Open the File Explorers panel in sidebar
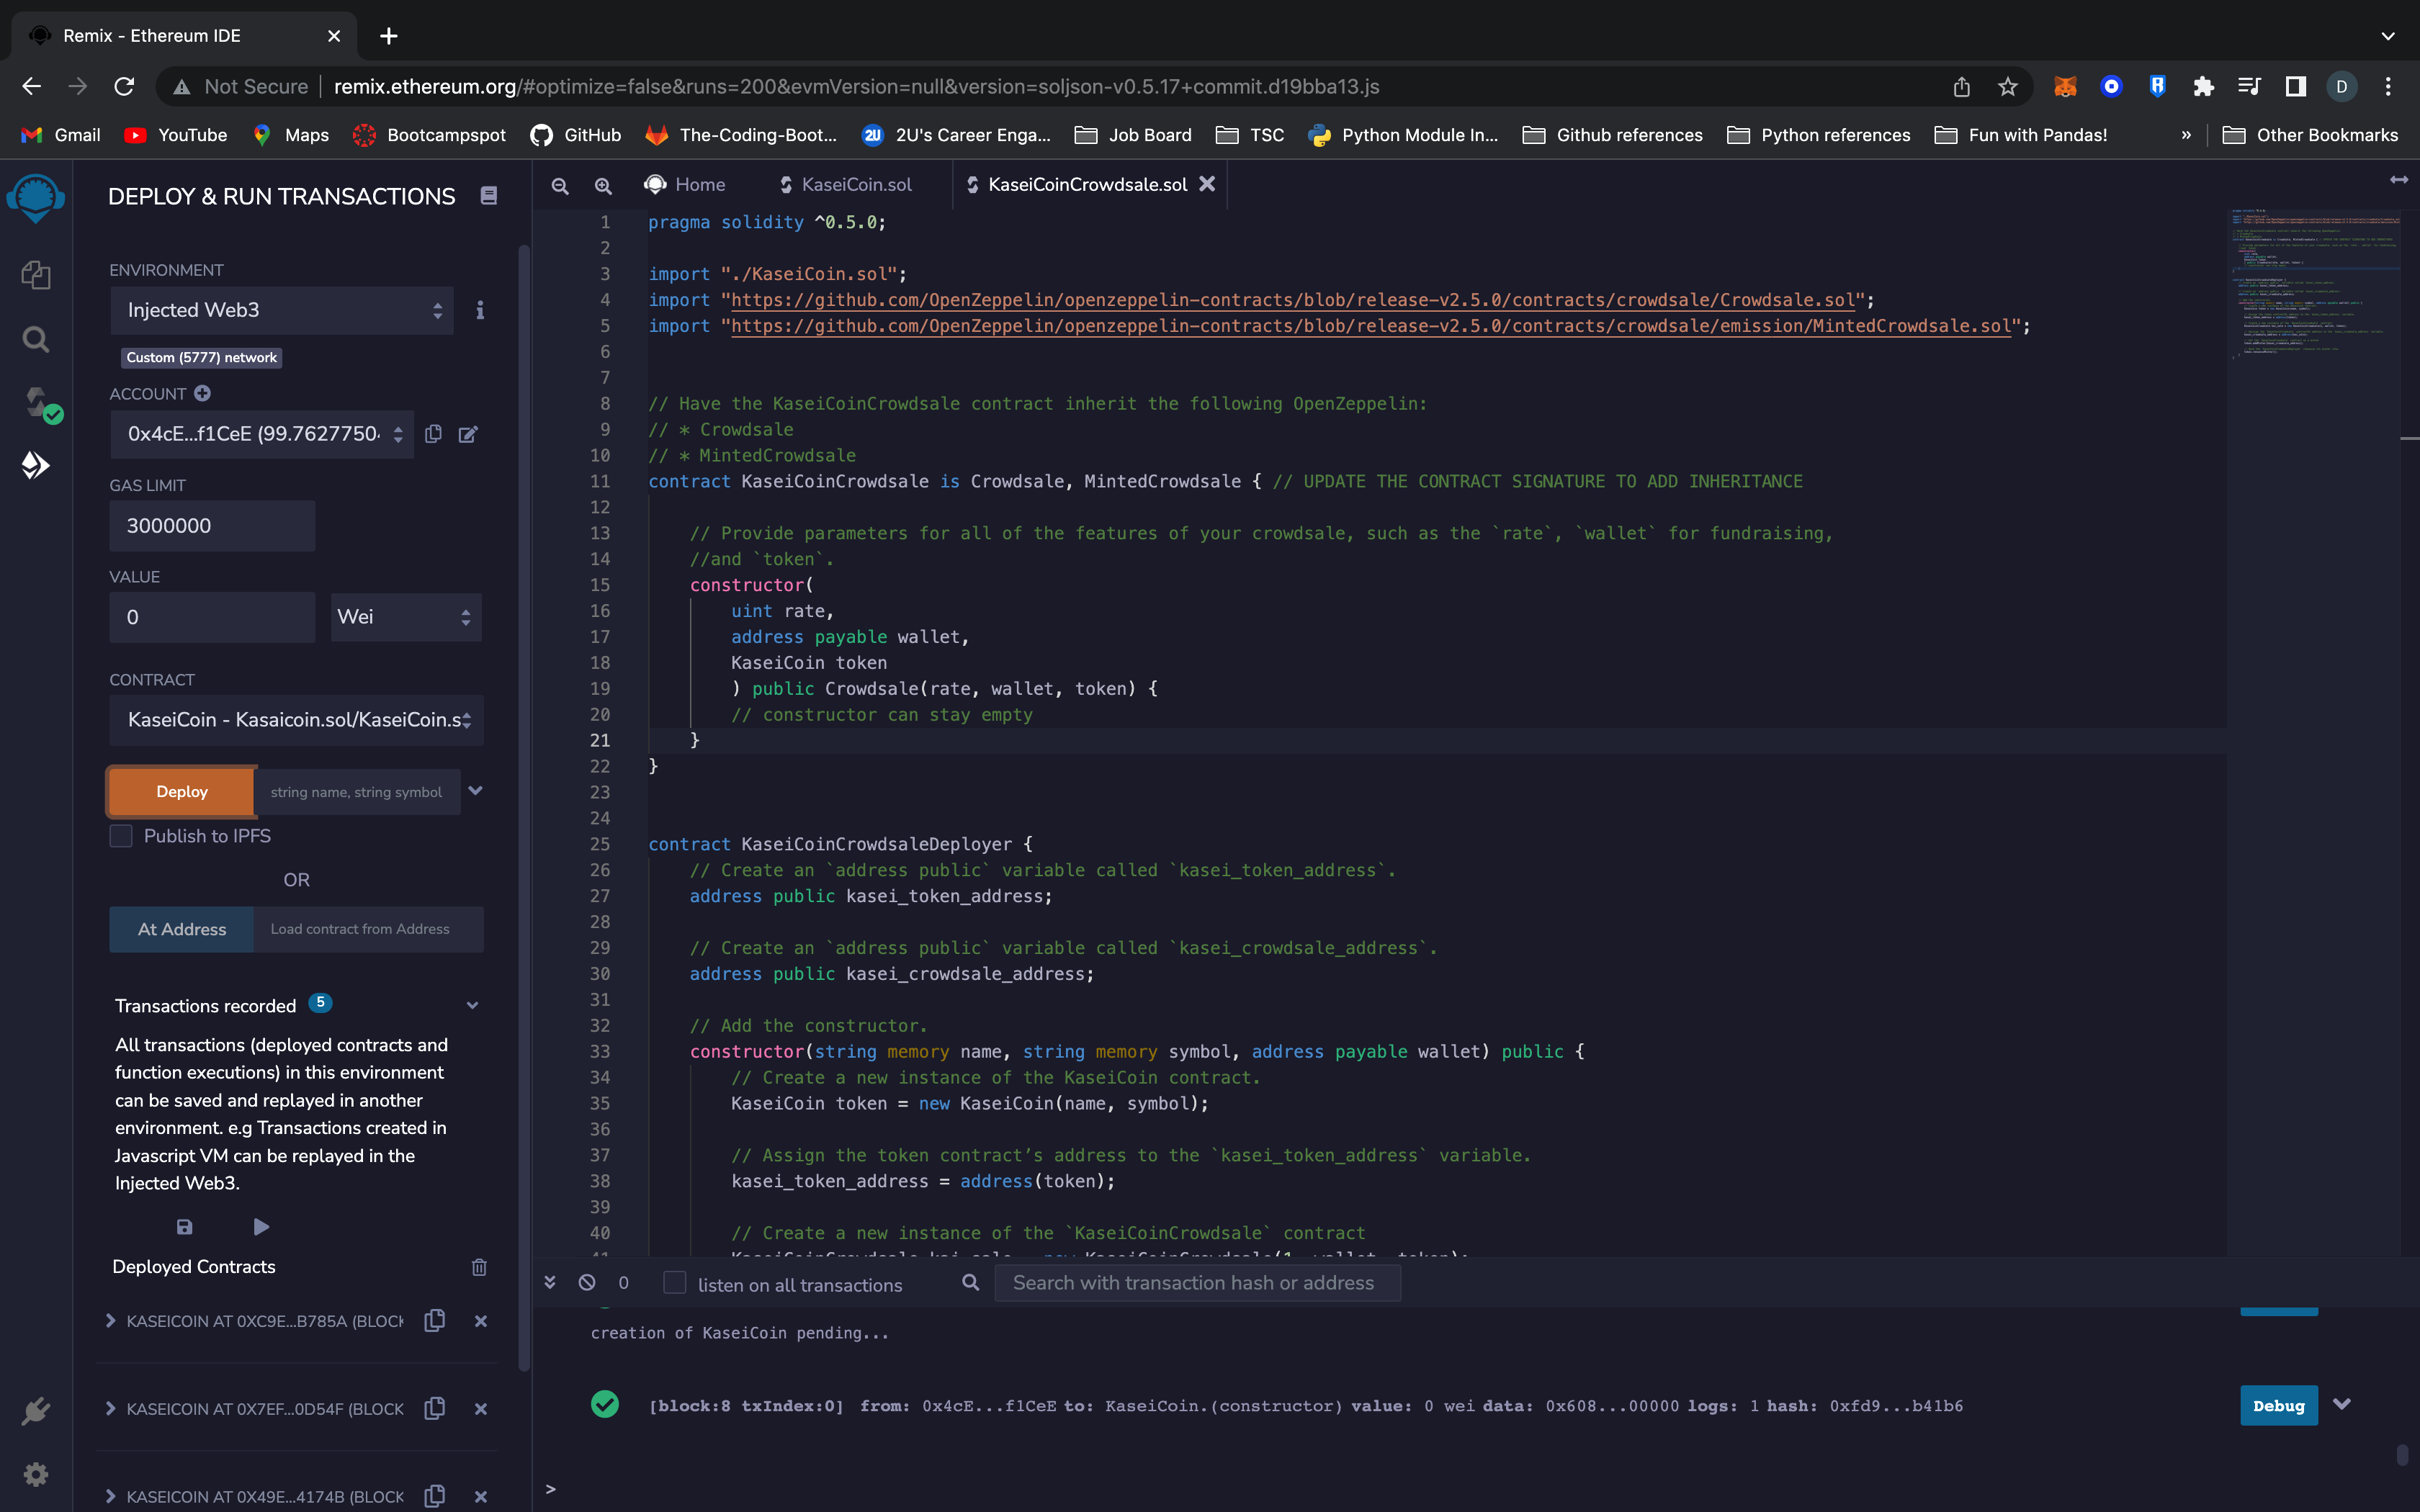This screenshot has width=2420, height=1512. [36, 275]
